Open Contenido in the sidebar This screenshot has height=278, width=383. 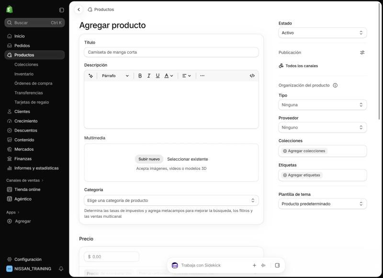tap(34, 140)
